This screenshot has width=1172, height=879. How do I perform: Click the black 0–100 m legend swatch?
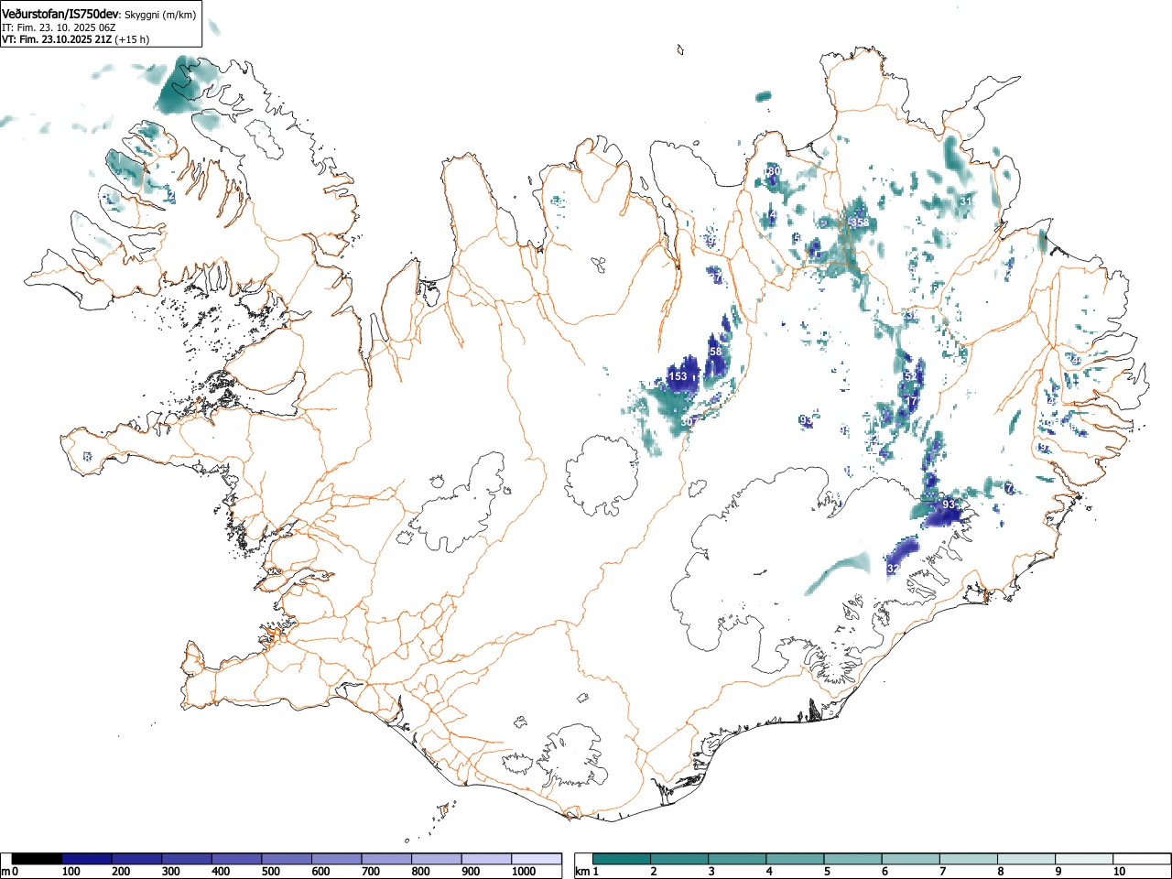37,859
